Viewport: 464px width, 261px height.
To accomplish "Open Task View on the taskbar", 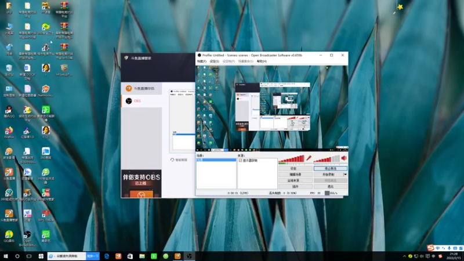I will click(x=28, y=256).
